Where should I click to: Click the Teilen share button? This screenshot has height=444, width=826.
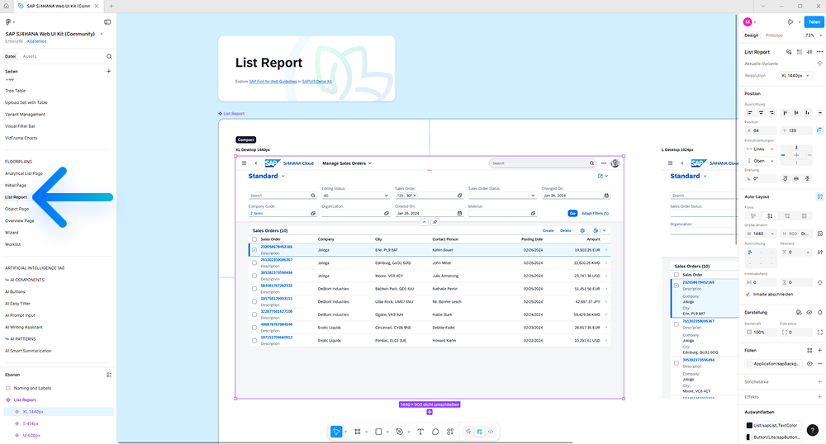(x=814, y=22)
